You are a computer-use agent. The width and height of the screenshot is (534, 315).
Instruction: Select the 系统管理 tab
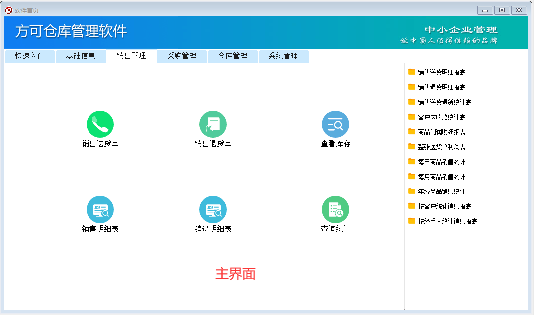[x=283, y=56]
